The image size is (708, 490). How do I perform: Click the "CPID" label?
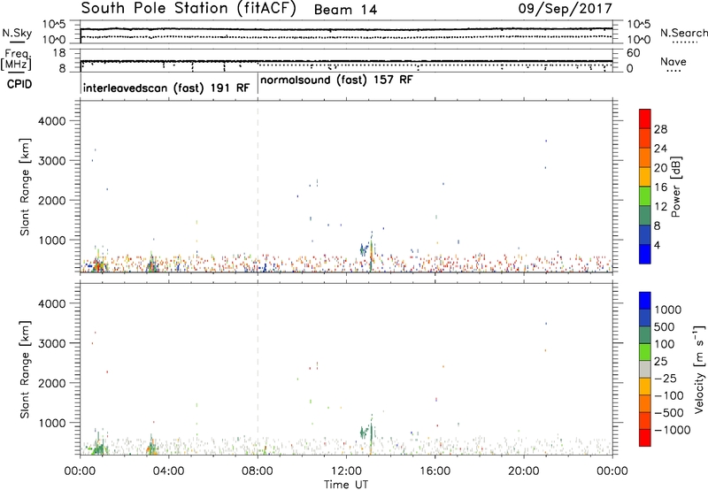(19, 84)
